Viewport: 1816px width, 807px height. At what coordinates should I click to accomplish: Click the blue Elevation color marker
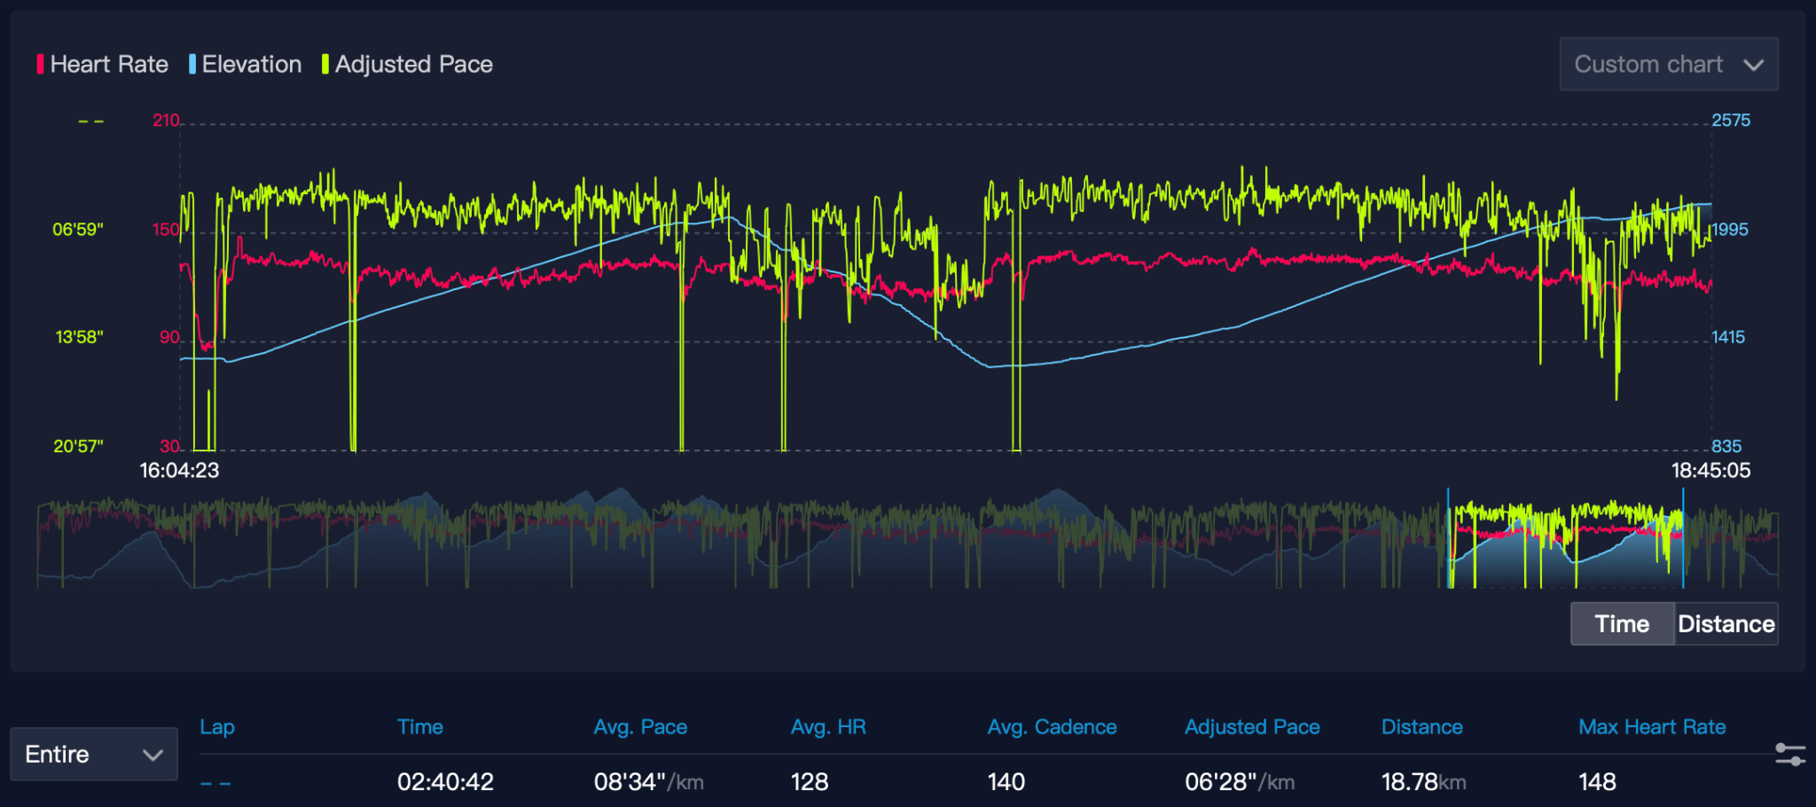(192, 64)
